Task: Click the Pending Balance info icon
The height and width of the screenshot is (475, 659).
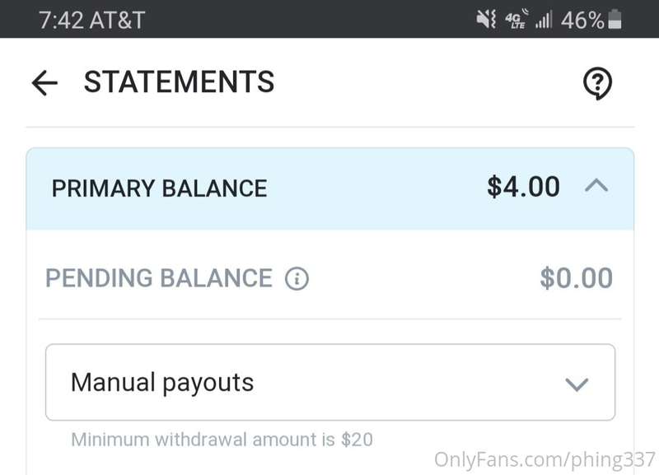Action: [297, 279]
